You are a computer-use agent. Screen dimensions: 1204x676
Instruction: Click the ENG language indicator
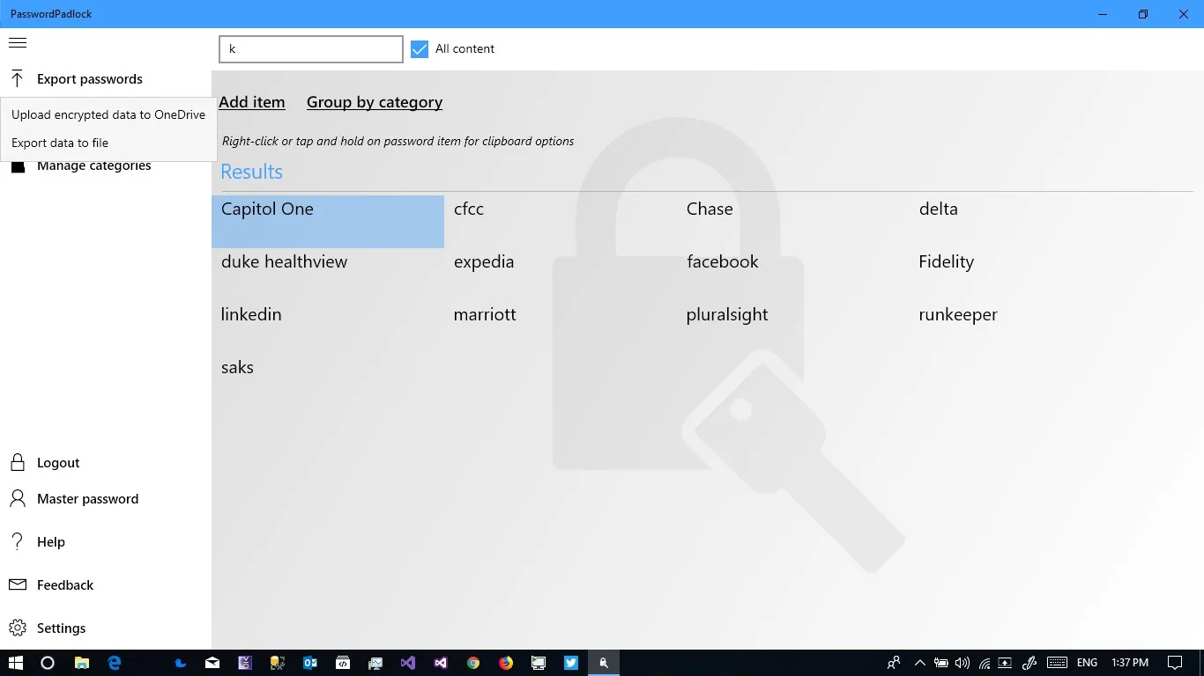pyautogui.click(x=1088, y=663)
